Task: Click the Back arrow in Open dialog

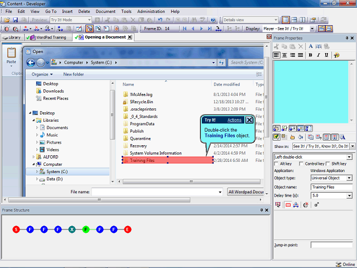Action: coord(31,63)
